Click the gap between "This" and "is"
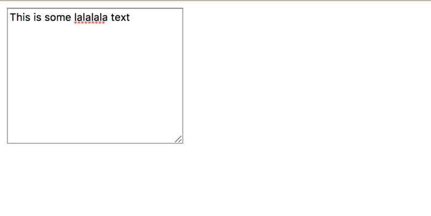 [x=32, y=17]
